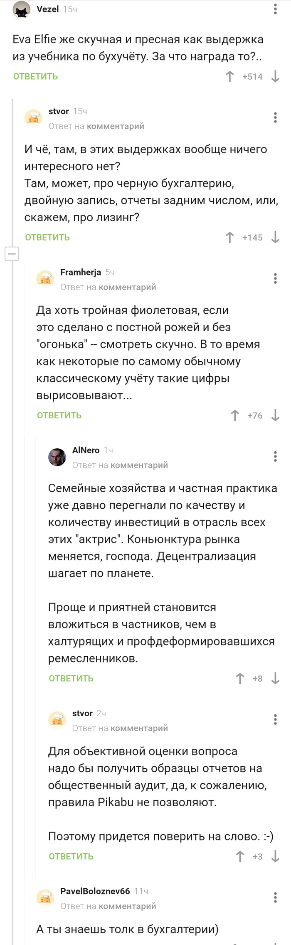Collapse the thread with minus box
291x945 pixels.
tap(12, 253)
